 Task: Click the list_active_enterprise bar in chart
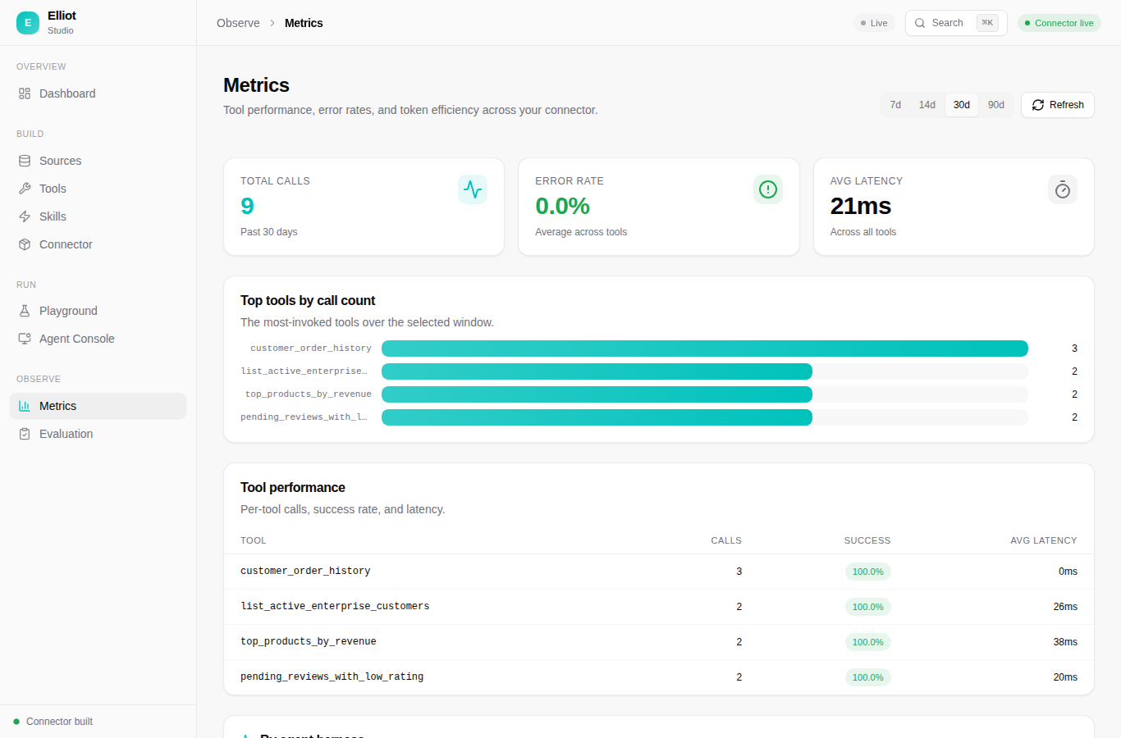pyautogui.click(x=597, y=371)
